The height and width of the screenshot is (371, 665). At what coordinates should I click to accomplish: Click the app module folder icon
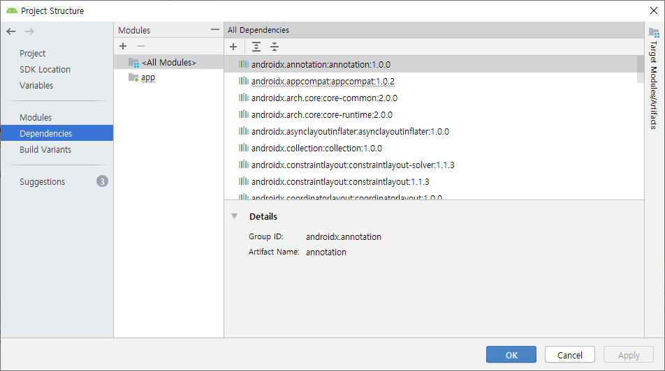(x=133, y=77)
